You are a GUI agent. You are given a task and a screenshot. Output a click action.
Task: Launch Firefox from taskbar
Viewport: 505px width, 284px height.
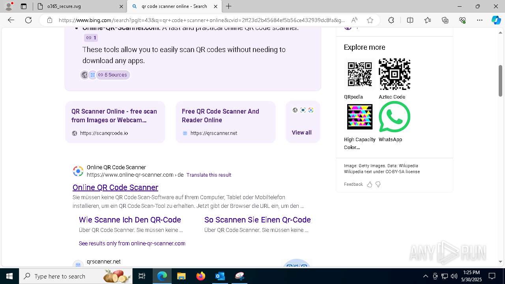[200, 276]
